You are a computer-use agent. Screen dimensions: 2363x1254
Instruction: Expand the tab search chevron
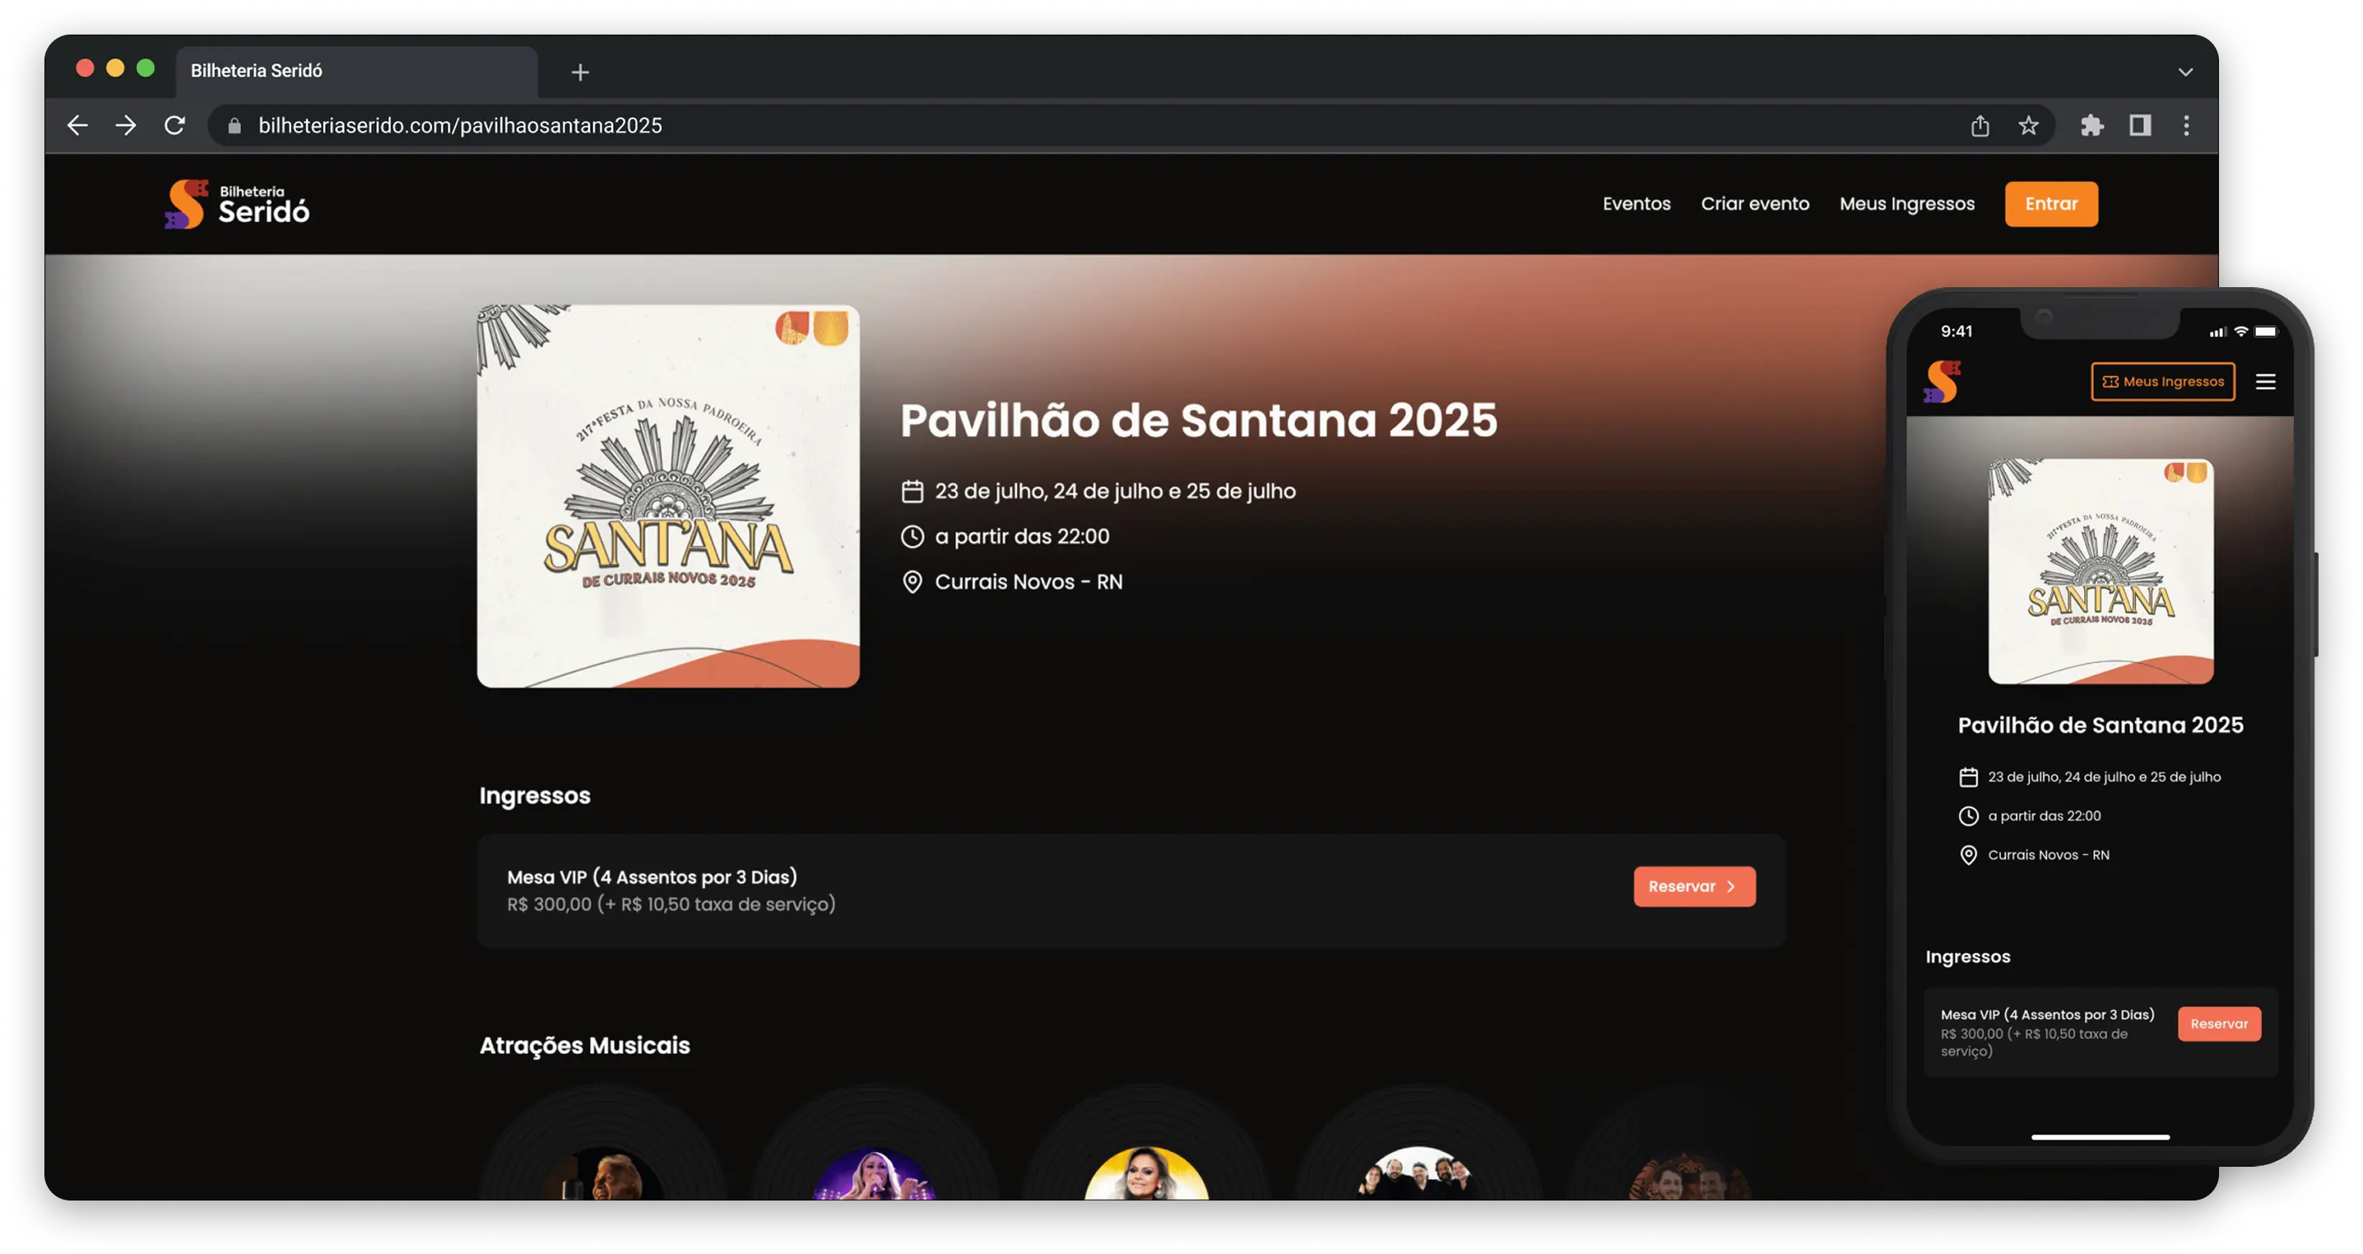point(2186,72)
